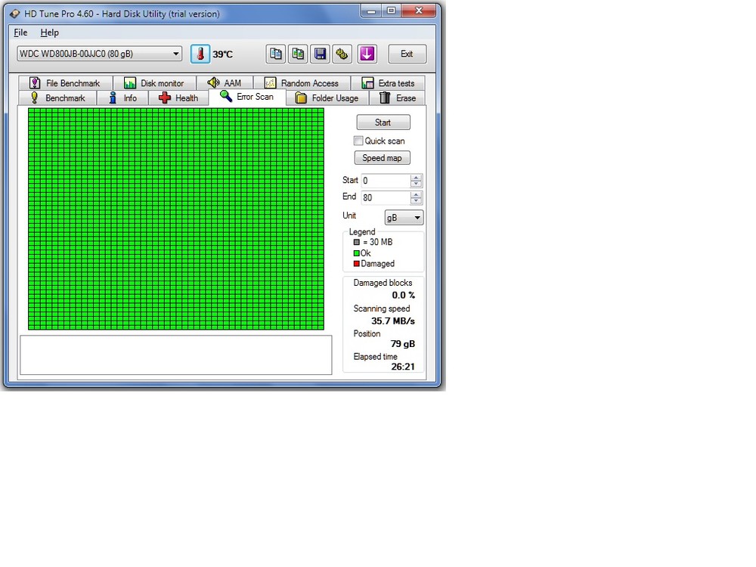Viewport: 756px width, 567px height.
Task: Select the Error Scan tab
Action: (x=247, y=97)
